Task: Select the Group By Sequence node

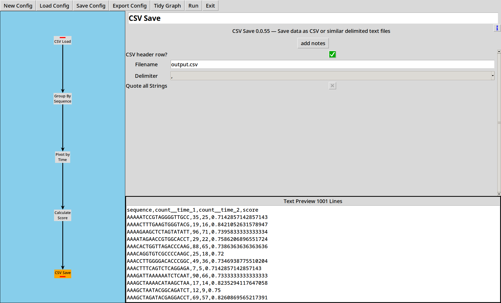Action: pos(63,99)
